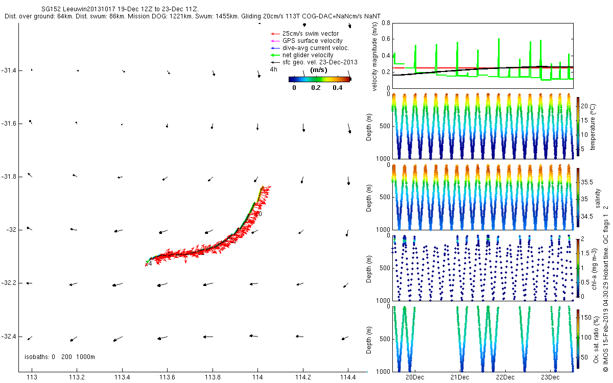This screenshot has height=383, width=613.
Task: Click the velocity (m/s) colorbar on the map
Action: click(x=320, y=79)
